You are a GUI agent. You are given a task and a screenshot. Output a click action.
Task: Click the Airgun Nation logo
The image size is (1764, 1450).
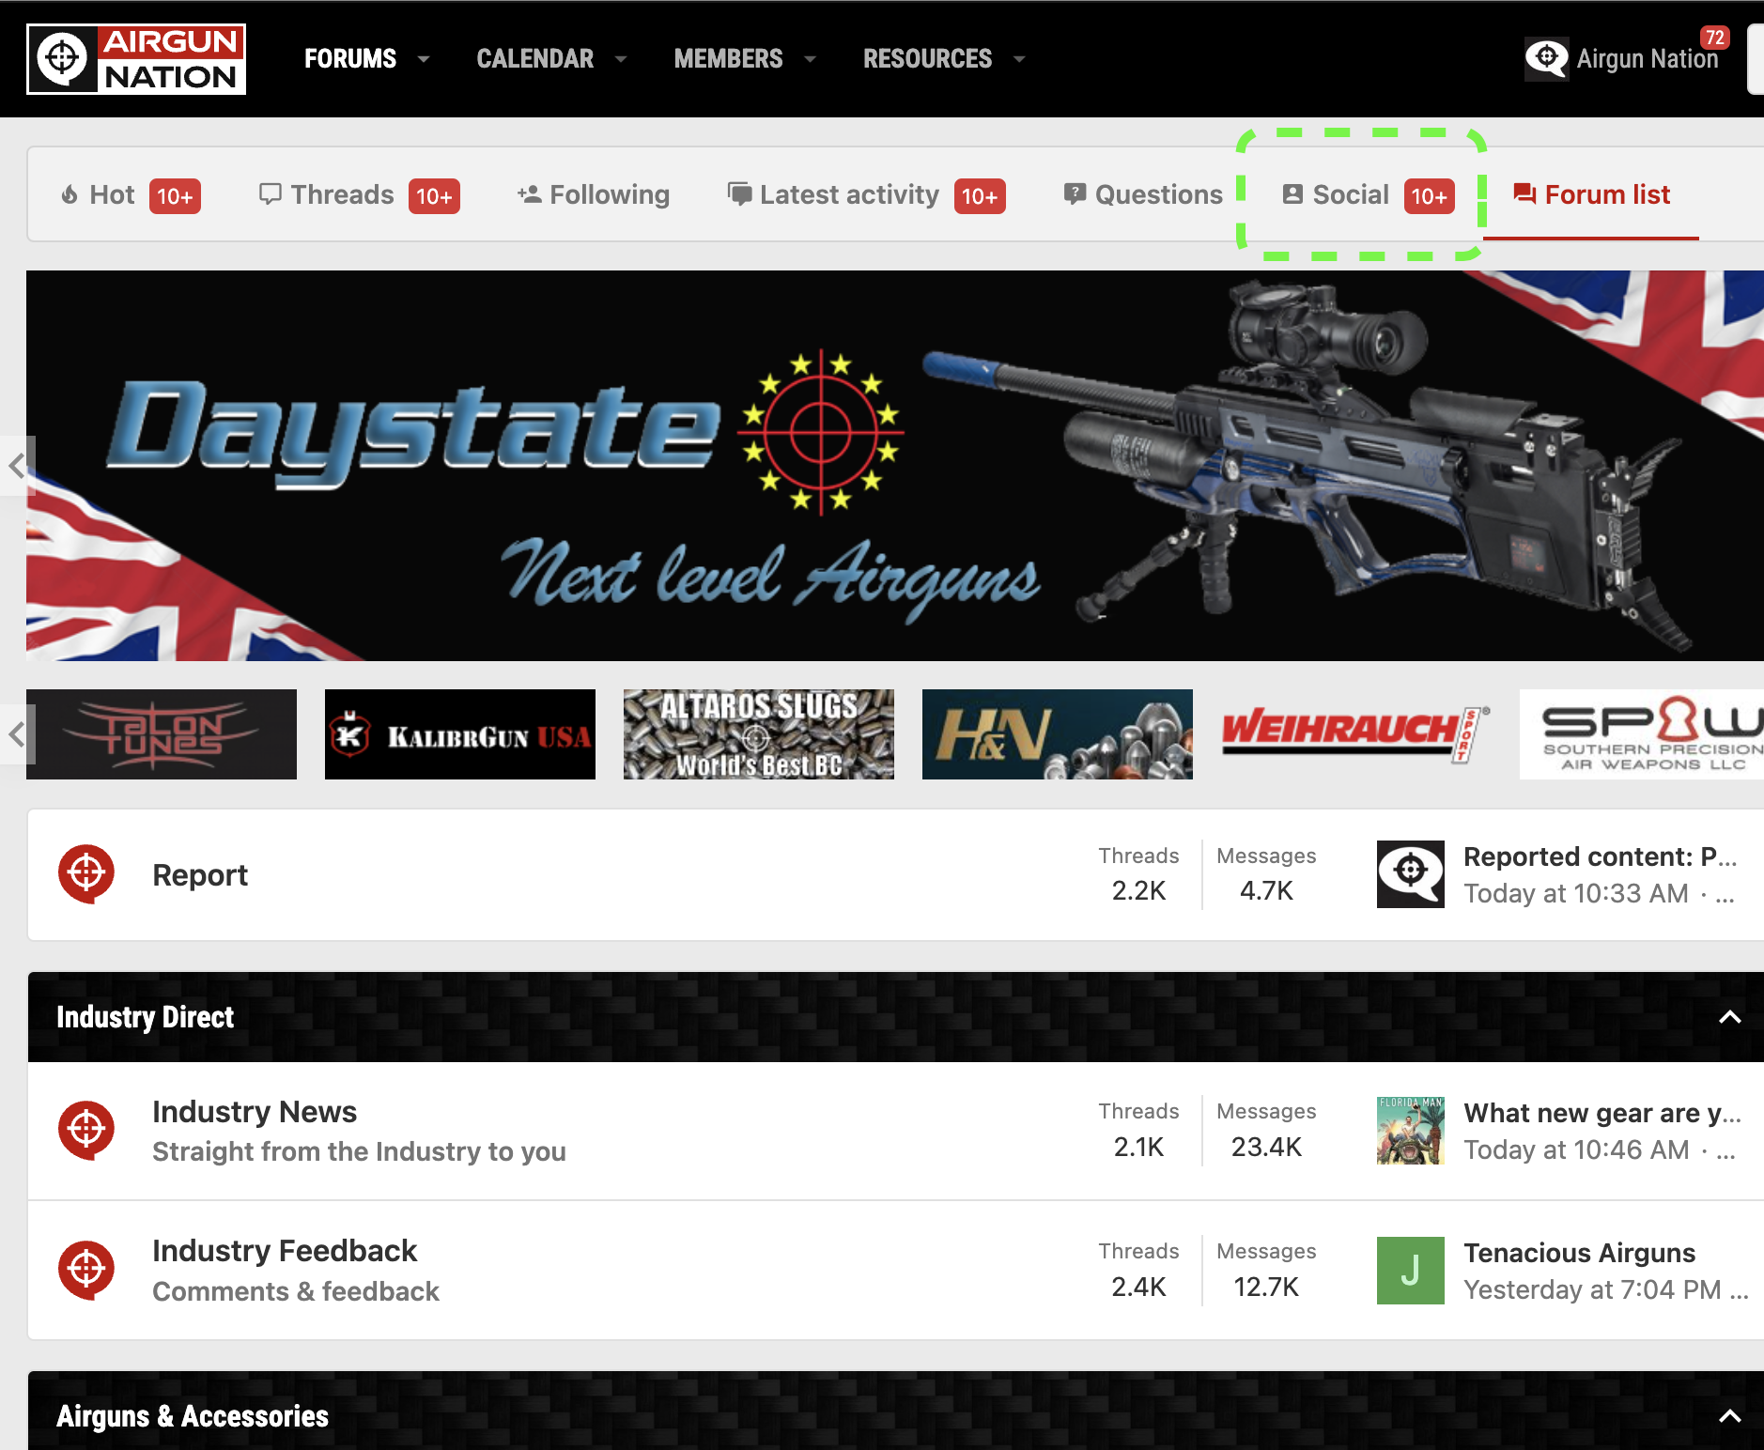pos(136,58)
